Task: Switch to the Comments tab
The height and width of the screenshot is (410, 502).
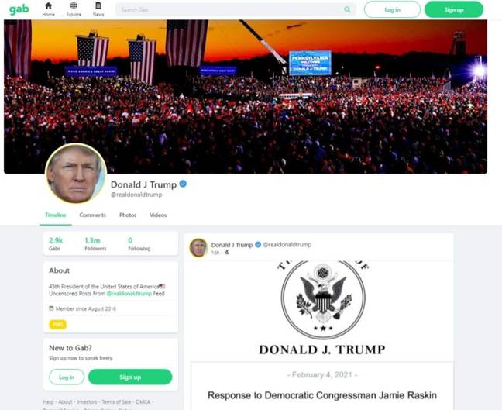Action: (x=92, y=215)
